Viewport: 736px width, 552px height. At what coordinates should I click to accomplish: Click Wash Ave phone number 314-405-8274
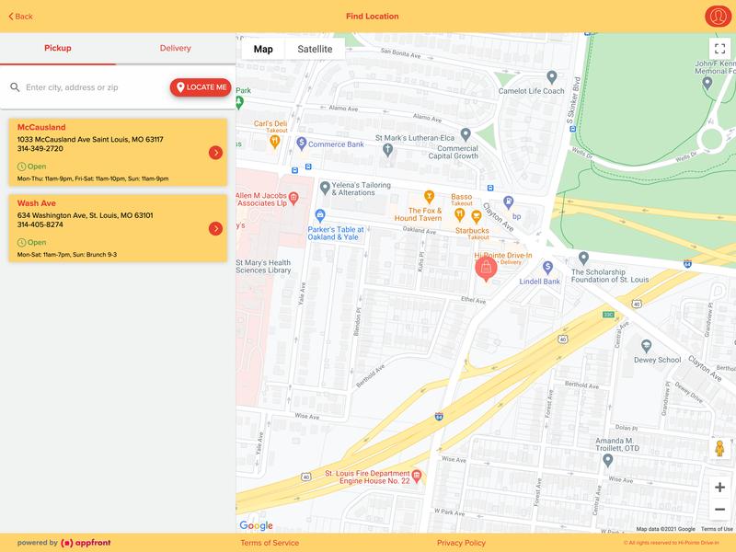pyautogui.click(x=40, y=224)
